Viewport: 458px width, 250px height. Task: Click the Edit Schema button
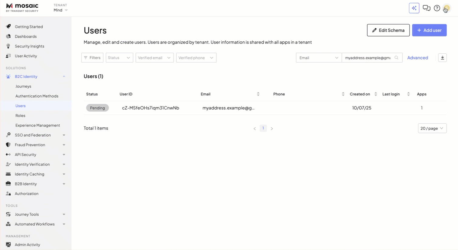388,30
